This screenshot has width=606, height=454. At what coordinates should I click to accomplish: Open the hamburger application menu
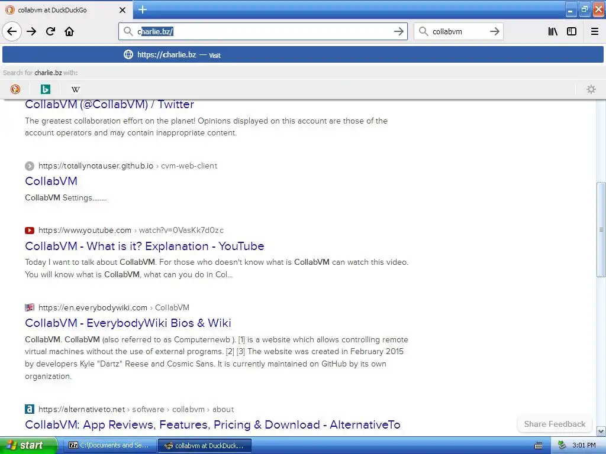point(595,31)
